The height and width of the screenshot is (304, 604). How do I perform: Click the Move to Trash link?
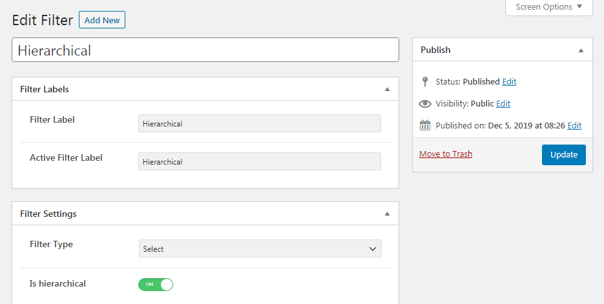click(x=446, y=154)
